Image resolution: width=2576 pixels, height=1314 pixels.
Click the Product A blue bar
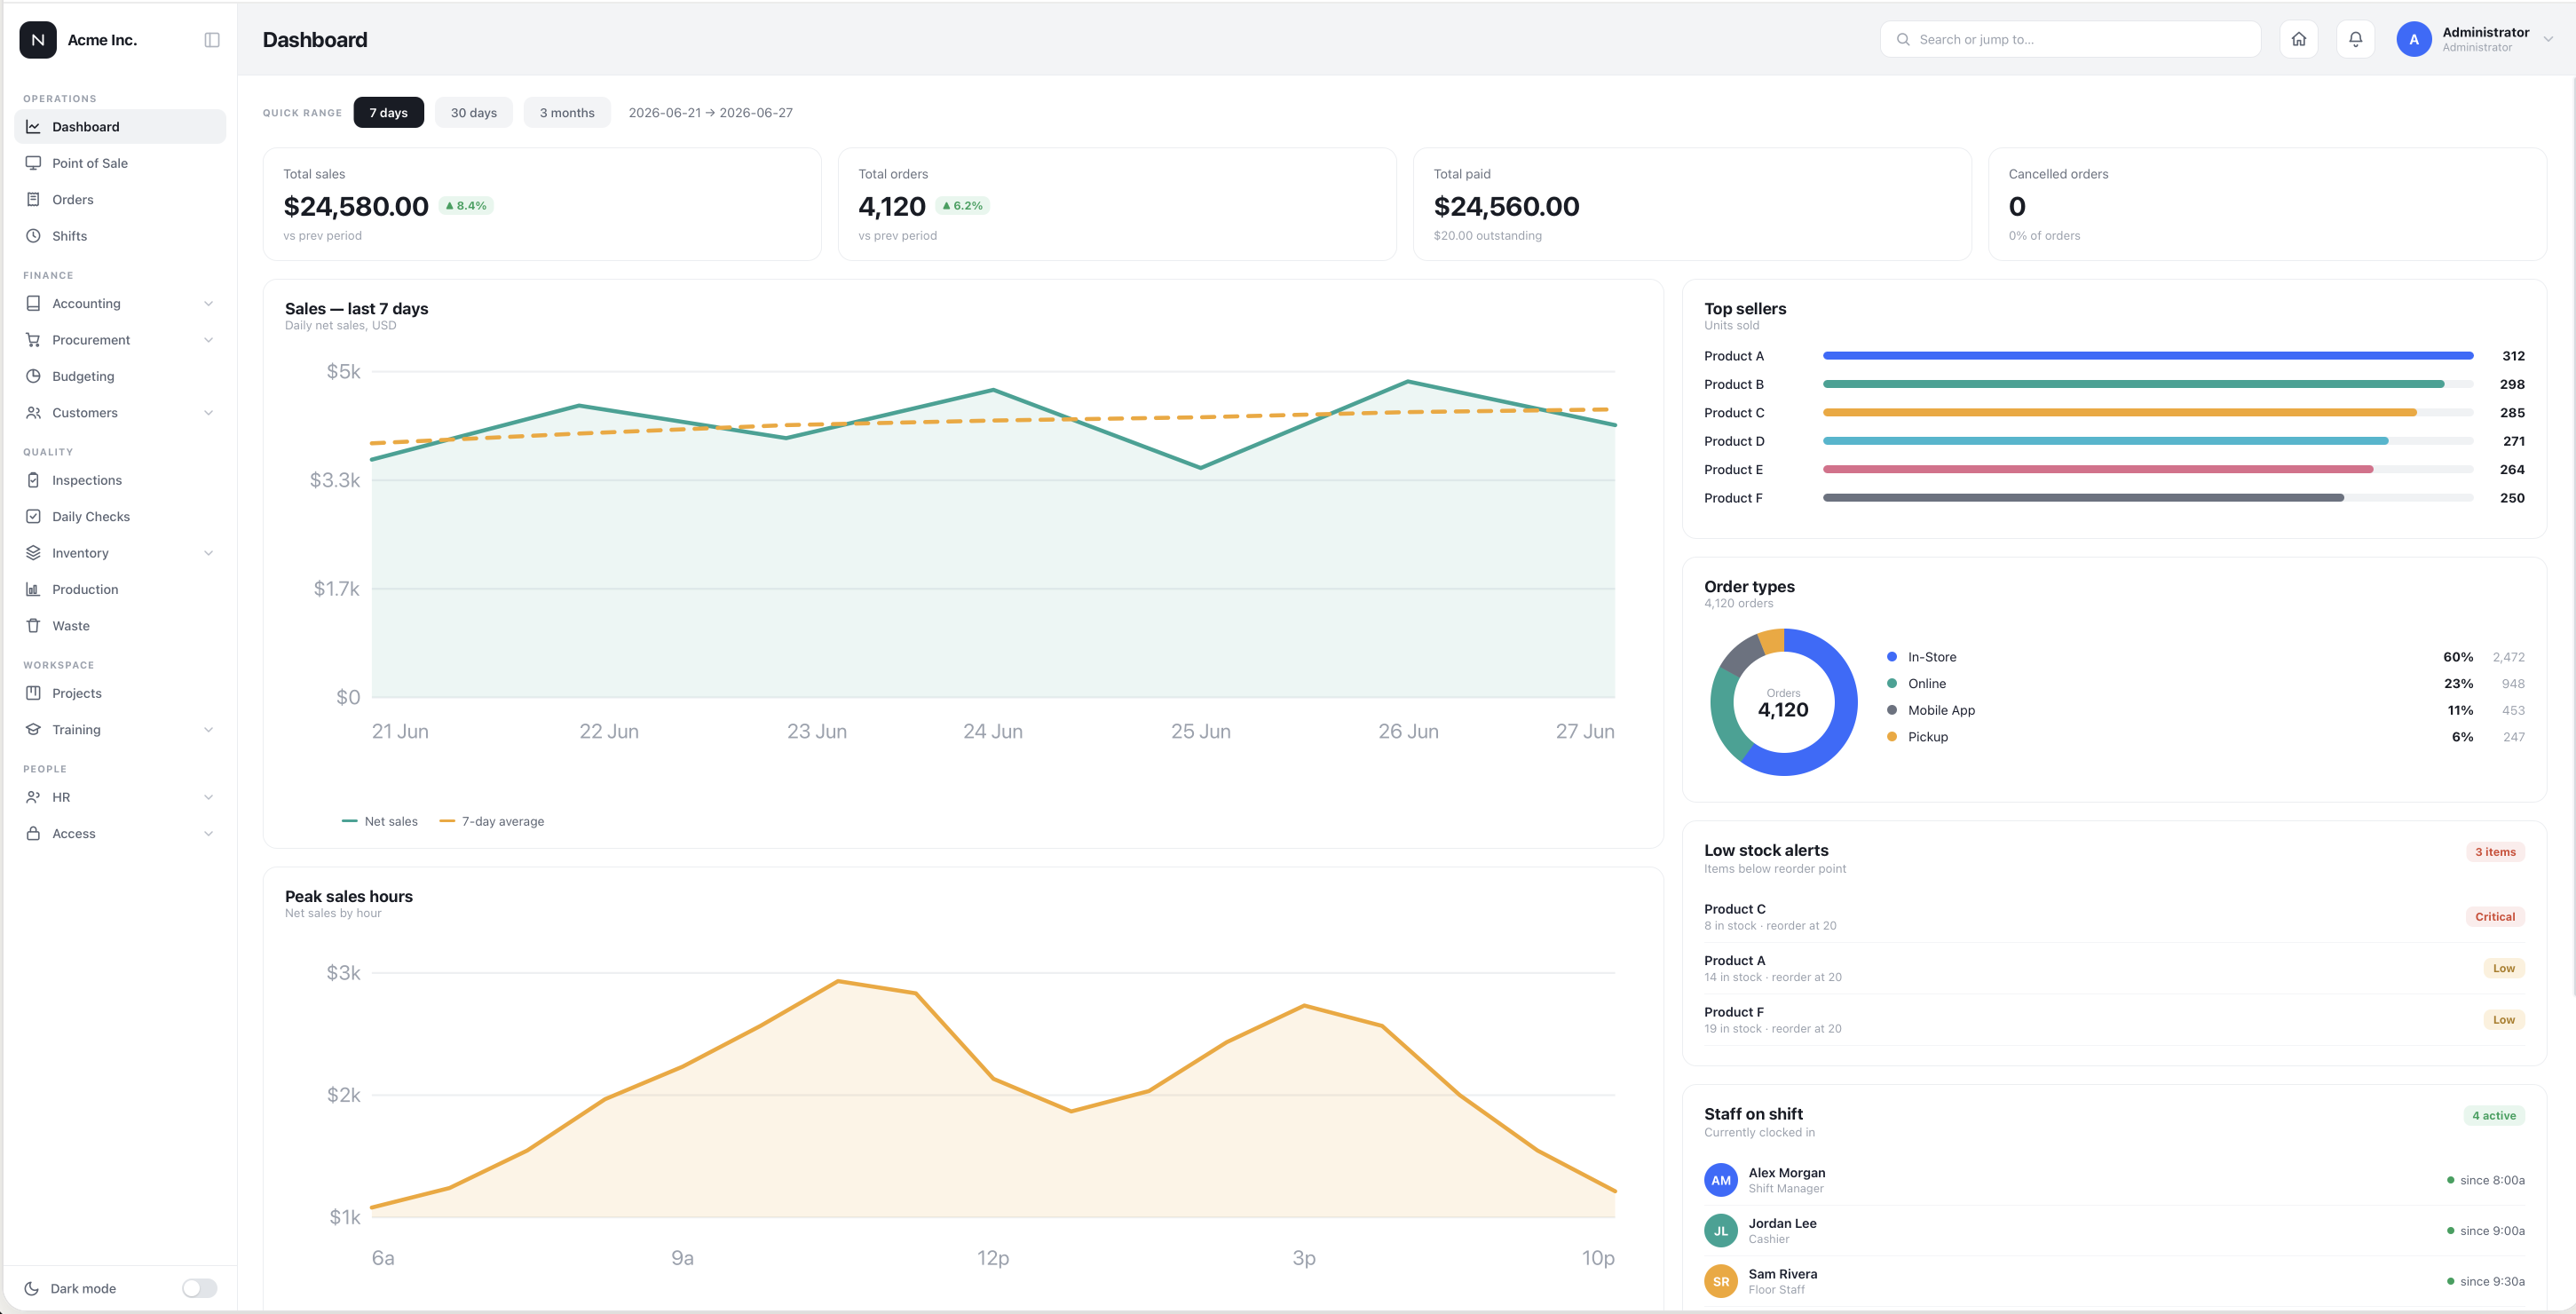(2148, 356)
